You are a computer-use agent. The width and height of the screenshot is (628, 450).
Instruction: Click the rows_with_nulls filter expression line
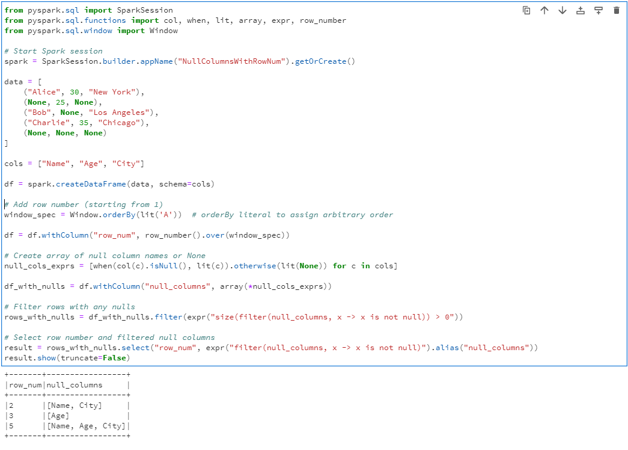[x=233, y=317]
